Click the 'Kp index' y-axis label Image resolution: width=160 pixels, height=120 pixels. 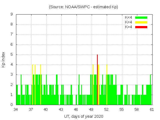point(4,60)
